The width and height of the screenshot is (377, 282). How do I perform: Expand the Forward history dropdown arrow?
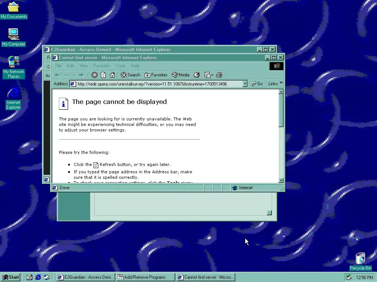(88, 75)
